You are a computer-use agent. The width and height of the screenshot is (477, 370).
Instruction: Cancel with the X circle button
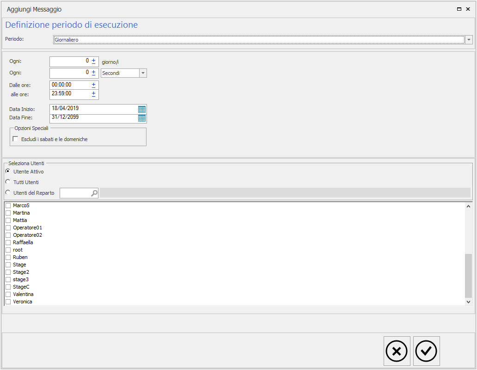[397, 351]
